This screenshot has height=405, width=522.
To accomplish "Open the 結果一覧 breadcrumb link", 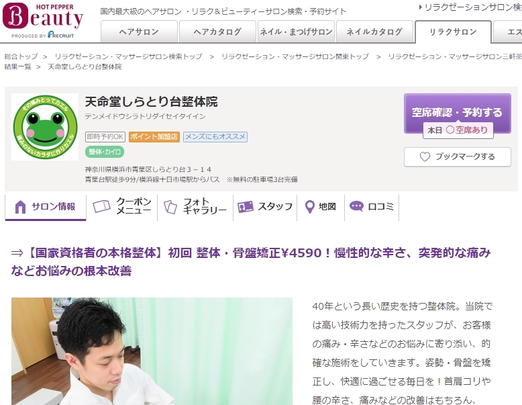I will 17,66.
